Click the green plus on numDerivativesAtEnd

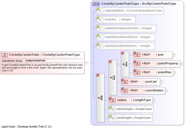click(x=98, y=35)
